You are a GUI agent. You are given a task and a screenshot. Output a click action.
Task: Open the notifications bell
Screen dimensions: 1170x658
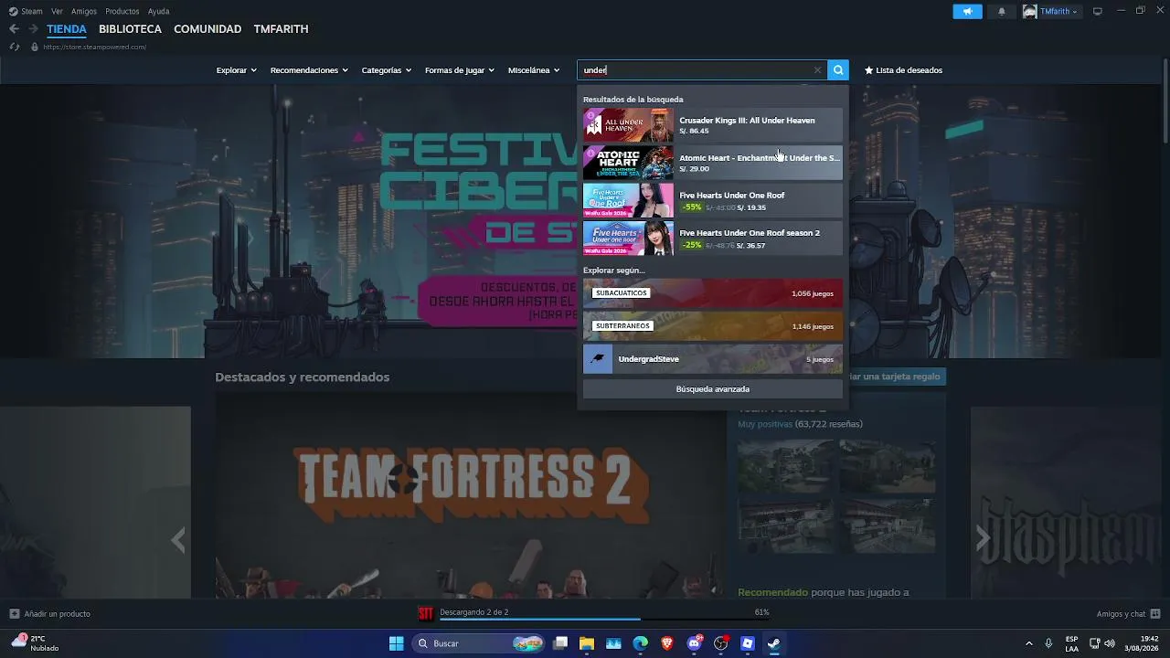point(1002,12)
